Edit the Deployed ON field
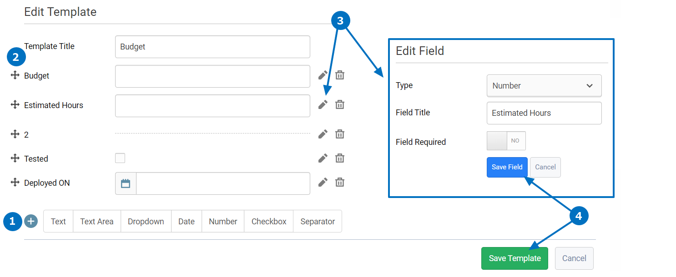 click(323, 182)
